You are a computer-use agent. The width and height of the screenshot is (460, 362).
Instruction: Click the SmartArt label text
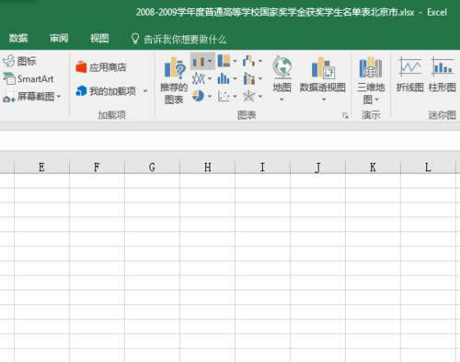click(36, 79)
